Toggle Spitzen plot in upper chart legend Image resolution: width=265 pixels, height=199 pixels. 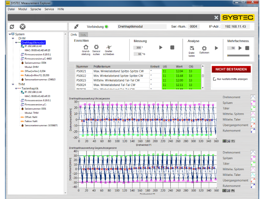pos(253,103)
